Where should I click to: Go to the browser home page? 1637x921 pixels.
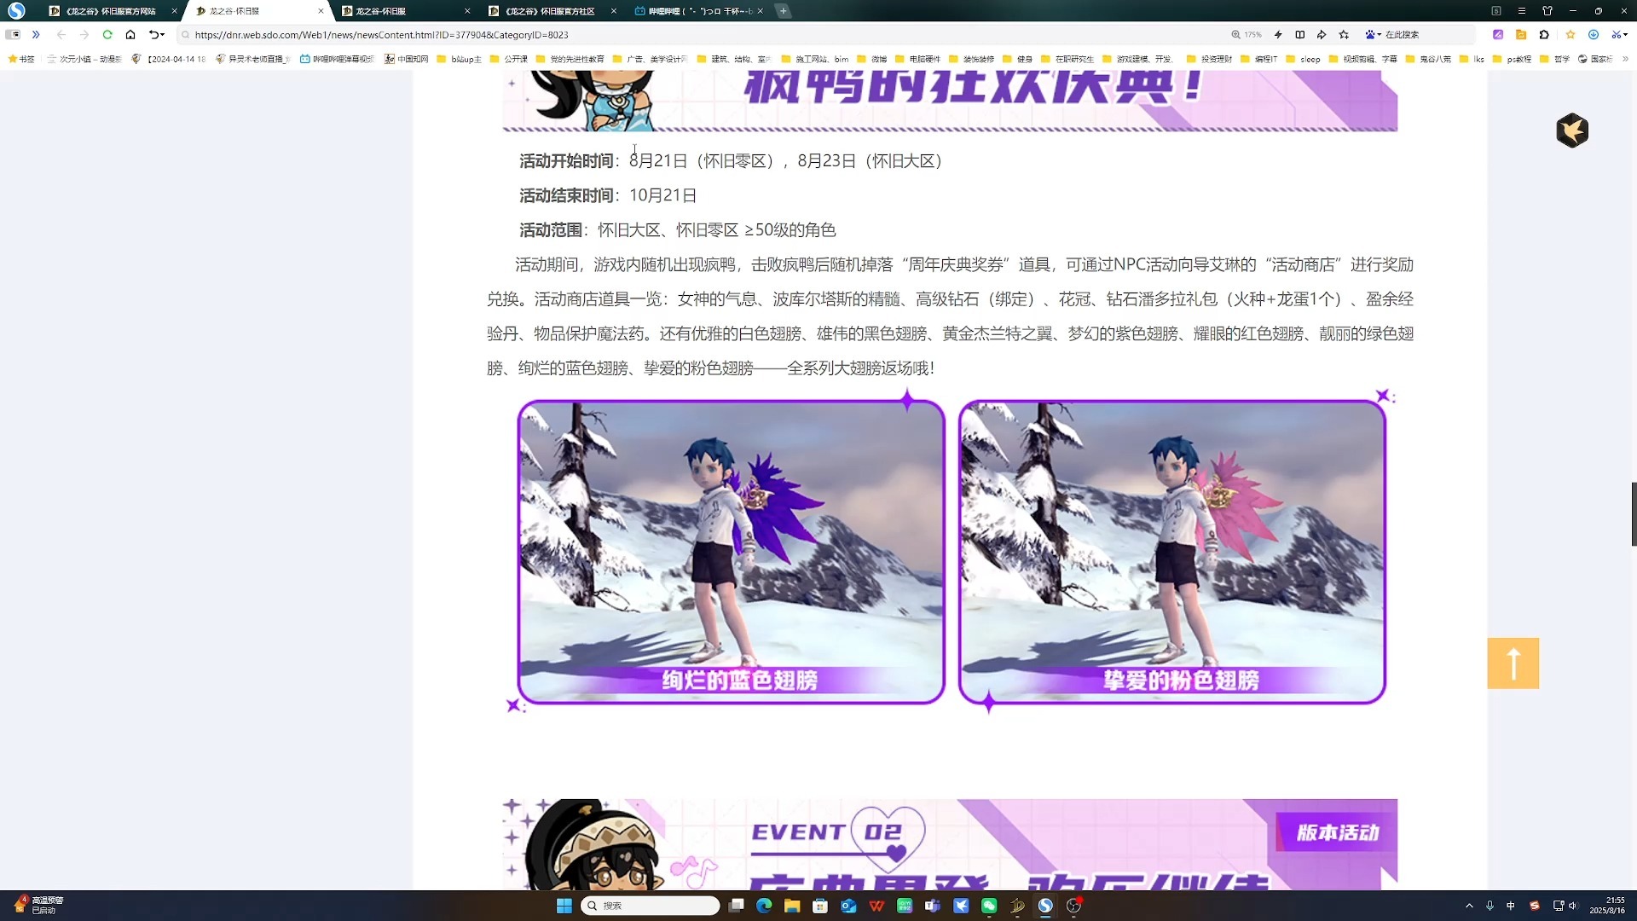pos(130,35)
